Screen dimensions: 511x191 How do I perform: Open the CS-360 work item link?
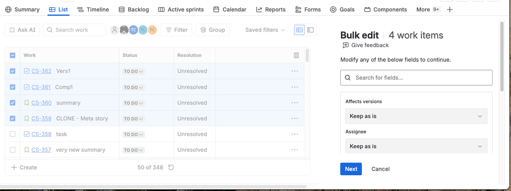(x=41, y=103)
